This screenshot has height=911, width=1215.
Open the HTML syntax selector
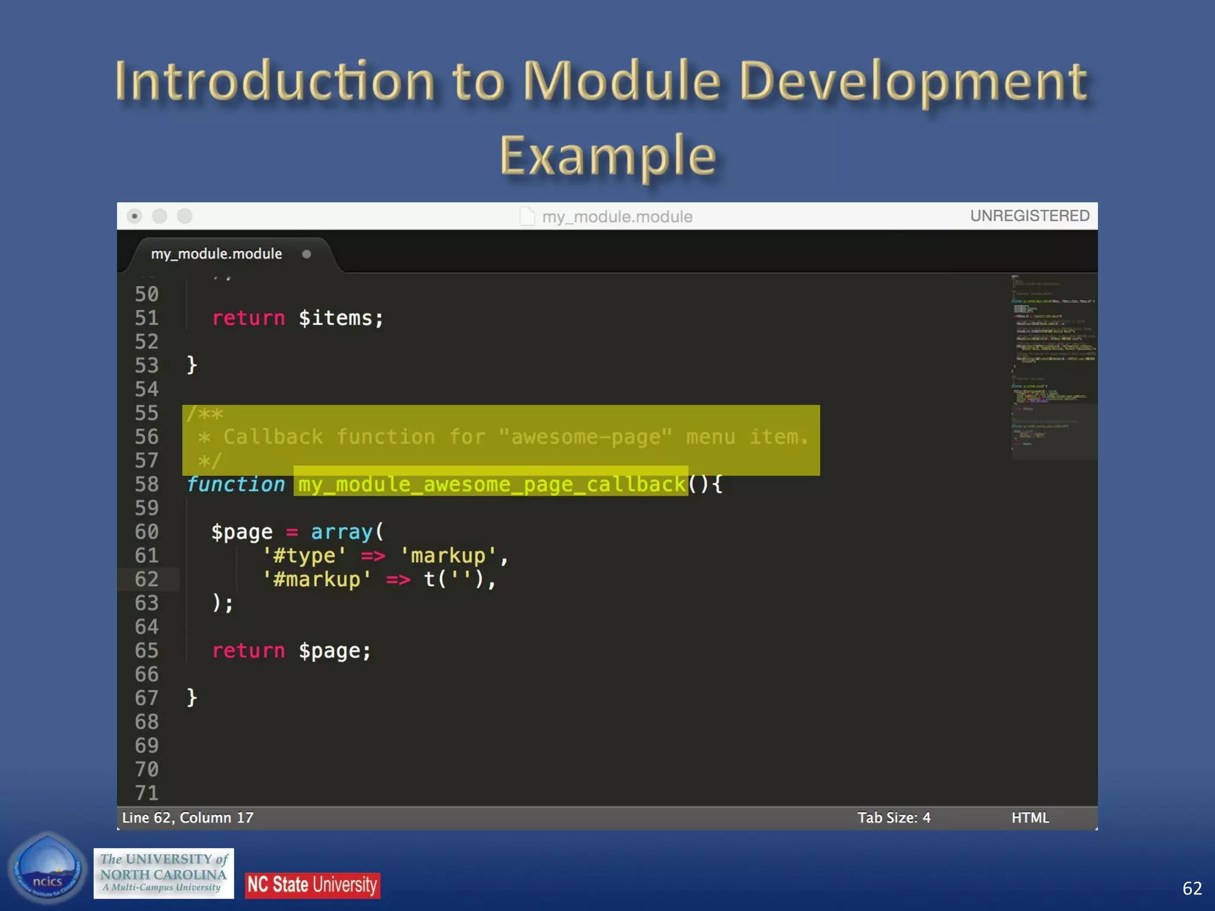[x=1030, y=818]
